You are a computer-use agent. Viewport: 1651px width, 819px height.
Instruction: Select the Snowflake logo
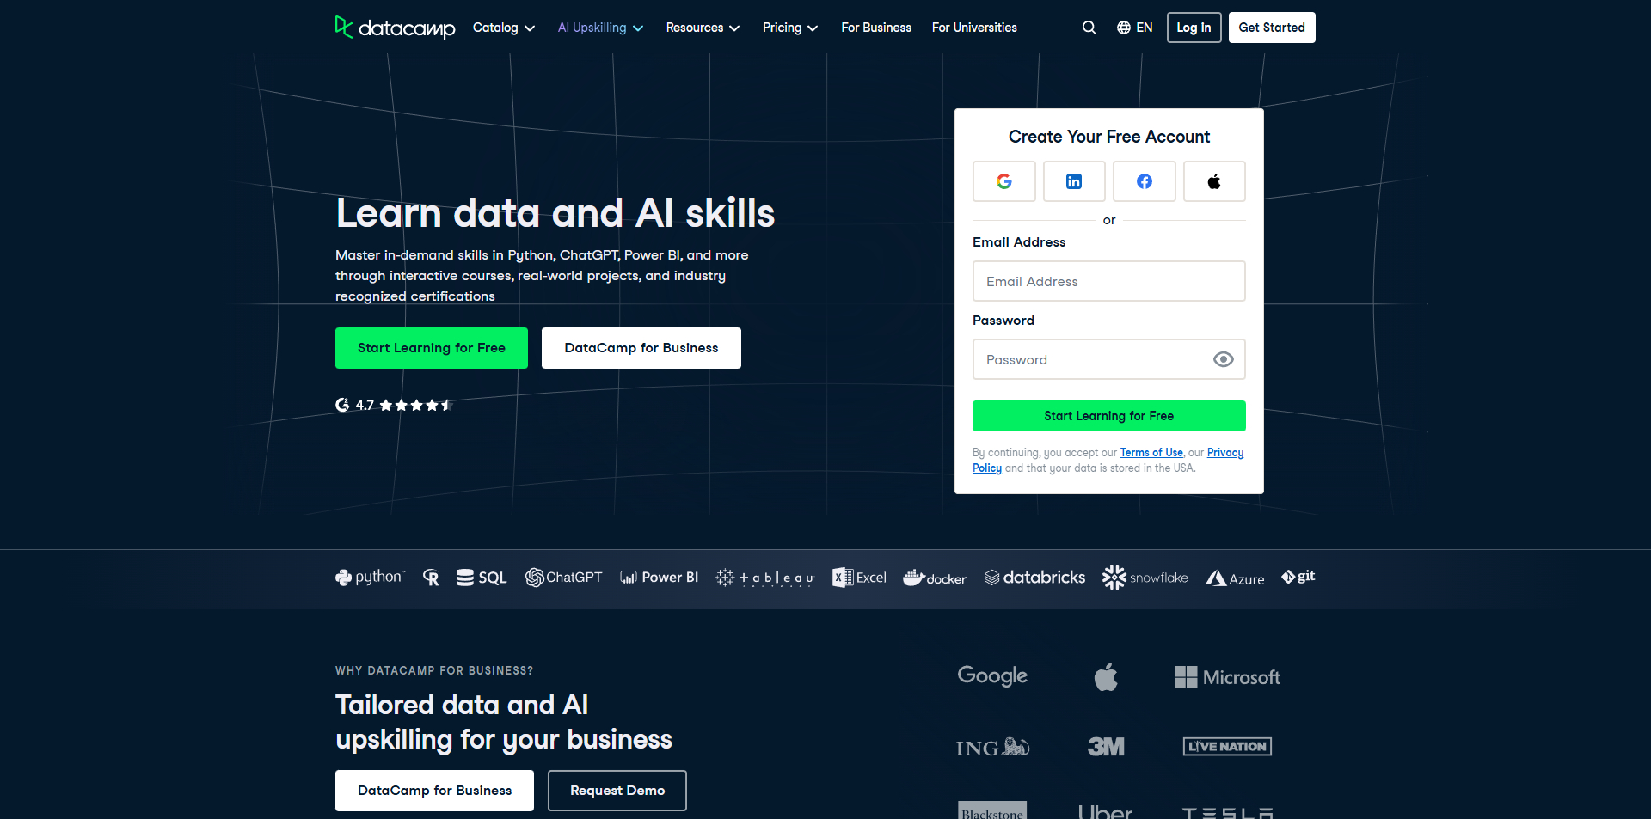(x=1145, y=577)
